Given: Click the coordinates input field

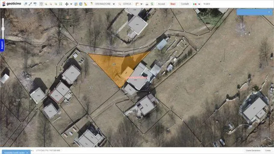Looking at the screenshot, I should click(48, 150).
